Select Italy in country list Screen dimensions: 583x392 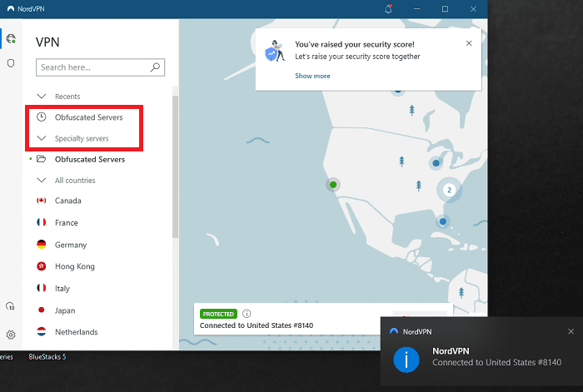coord(62,288)
